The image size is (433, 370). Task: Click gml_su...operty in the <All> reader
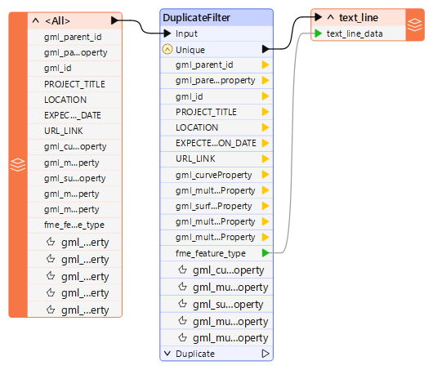[x=75, y=178]
